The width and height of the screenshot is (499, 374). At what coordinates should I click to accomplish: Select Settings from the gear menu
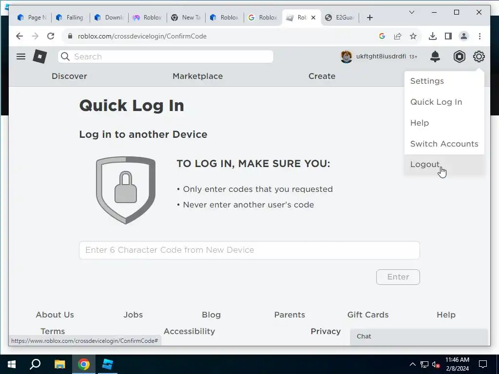[x=444, y=81]
